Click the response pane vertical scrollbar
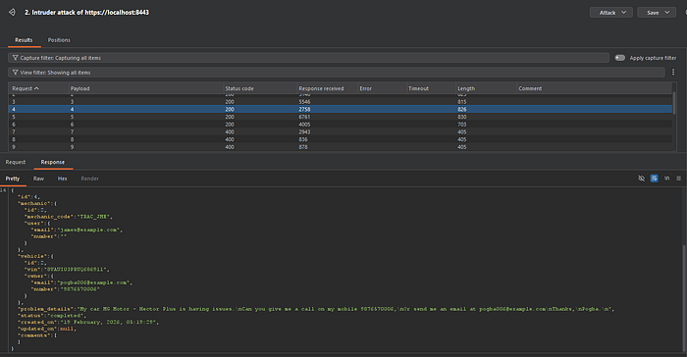Image resolution: width=687 pixels, height=357 pixels. [x=684, y=298]
